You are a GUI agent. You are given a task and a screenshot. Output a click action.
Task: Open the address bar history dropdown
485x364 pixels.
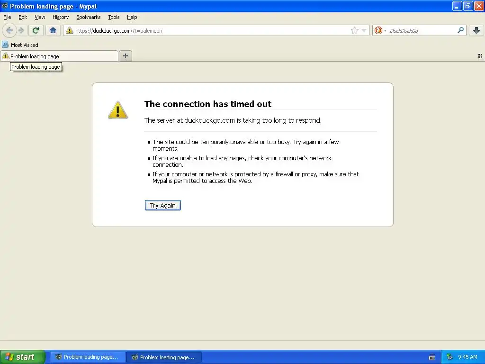click(364, 30)
